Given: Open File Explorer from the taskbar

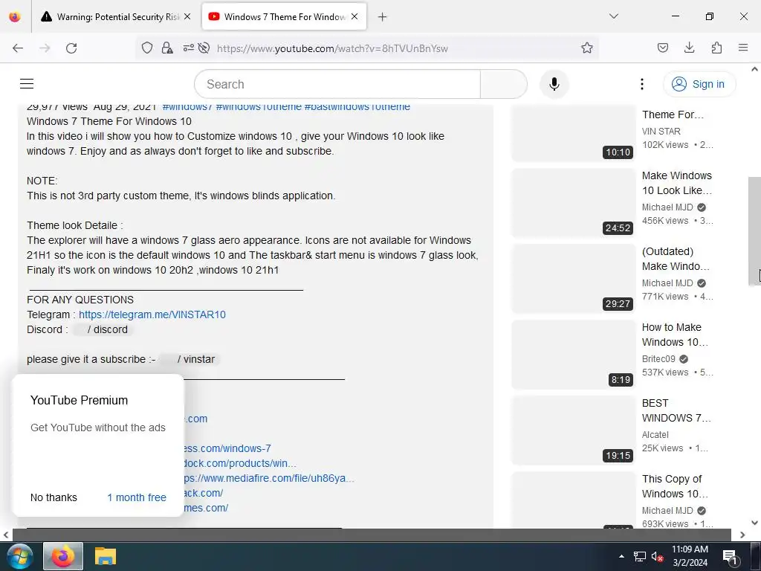Looking at the screenshot, I should [105, 556].
